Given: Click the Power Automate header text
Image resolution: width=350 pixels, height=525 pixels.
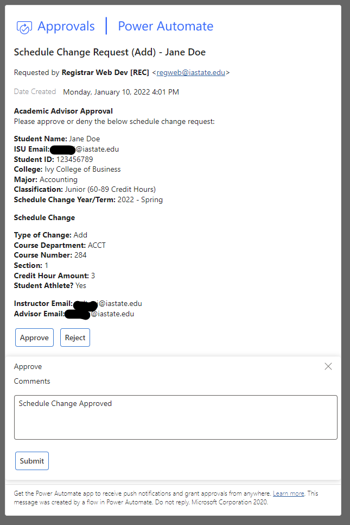Looking at the screenshot, I should (166, 26).
